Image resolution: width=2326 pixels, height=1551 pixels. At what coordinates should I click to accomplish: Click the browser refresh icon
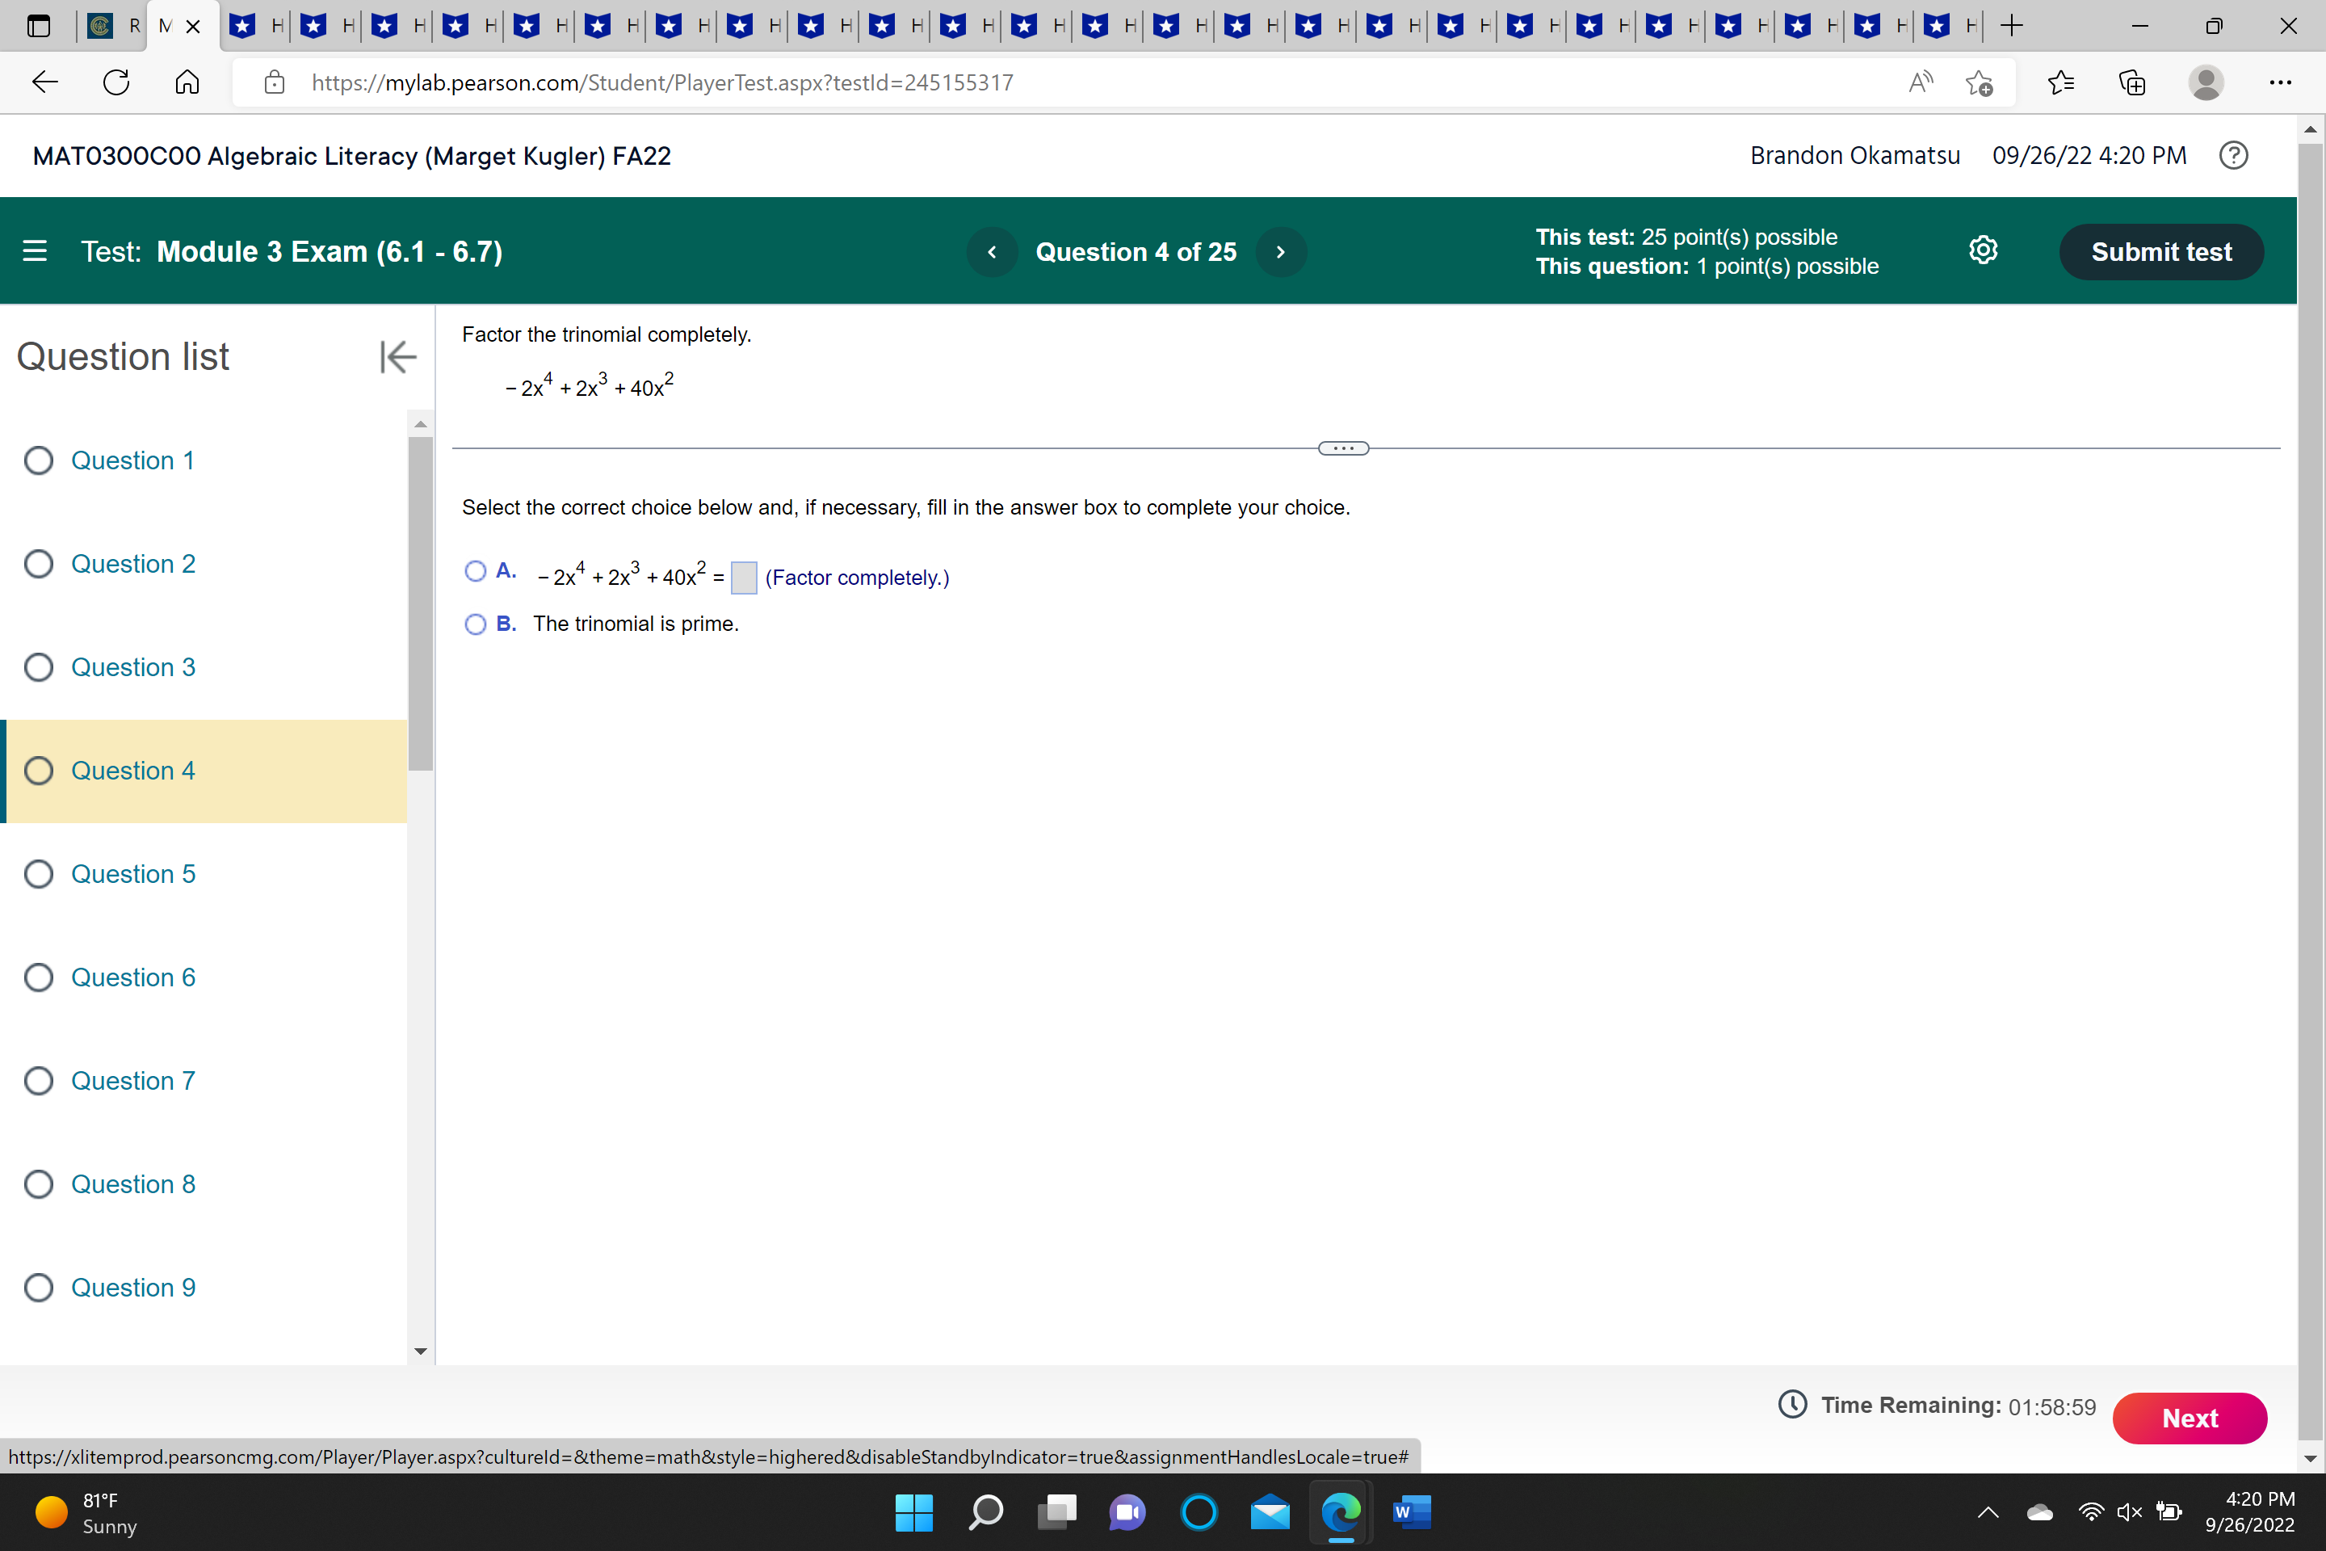tap(116, 82)
